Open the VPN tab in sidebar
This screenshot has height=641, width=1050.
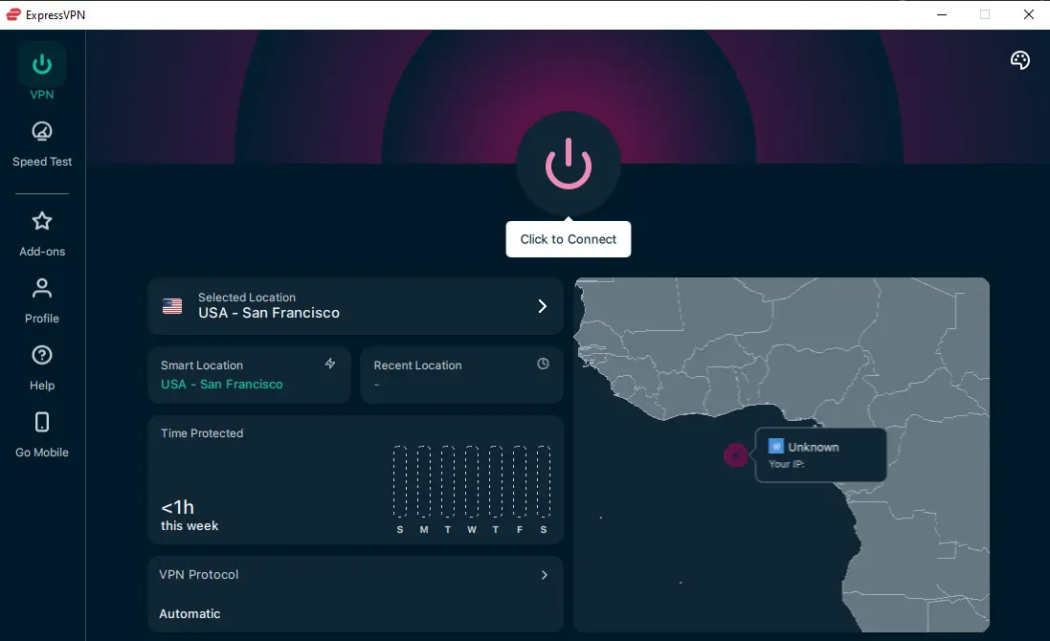[x=41, y=72]
